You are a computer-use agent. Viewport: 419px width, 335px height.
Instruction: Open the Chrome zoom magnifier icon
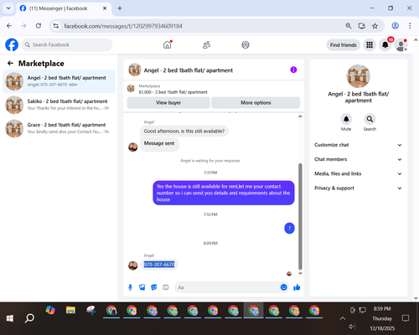coord(349,26)
